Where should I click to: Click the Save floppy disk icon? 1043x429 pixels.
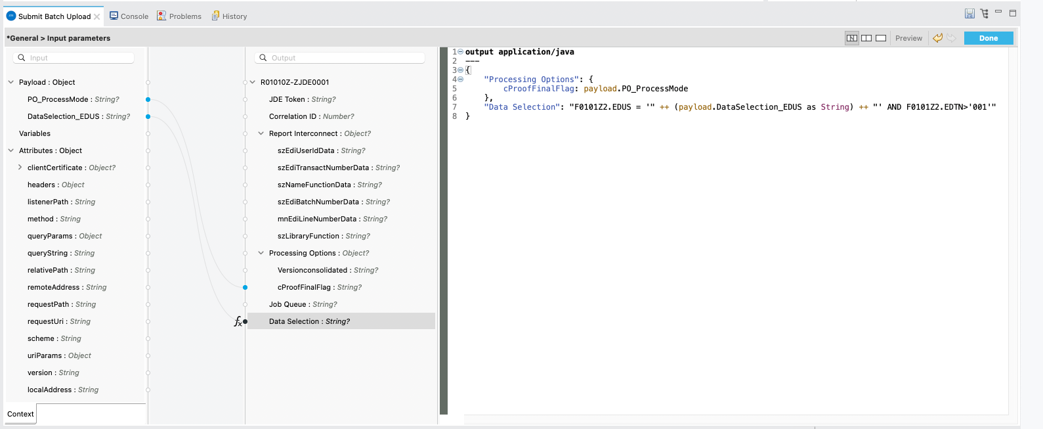tap(969, 14)
